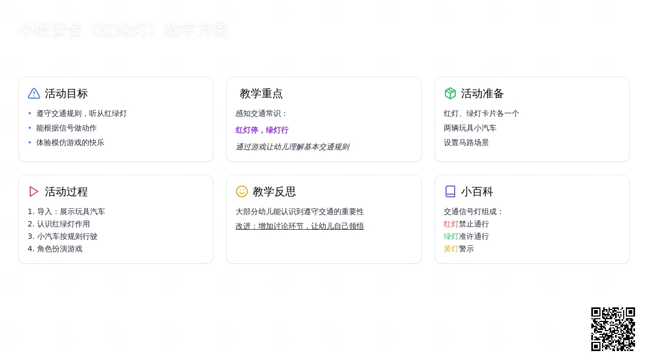The width and height of the screenshot is (648, 364).
Task: Click the yellow 黄灯 label
Action: (451, 249)
